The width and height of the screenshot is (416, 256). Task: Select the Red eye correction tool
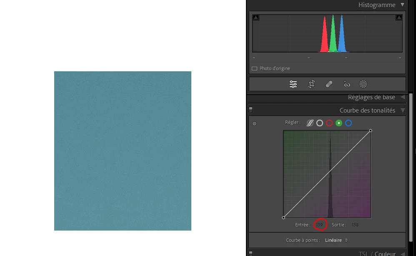(x=347, y=84)
